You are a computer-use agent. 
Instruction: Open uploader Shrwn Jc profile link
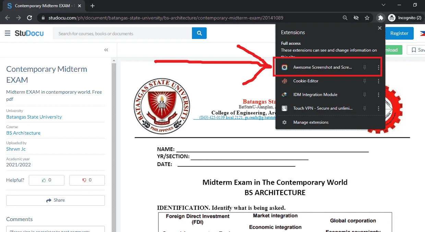tap(16, 149)
